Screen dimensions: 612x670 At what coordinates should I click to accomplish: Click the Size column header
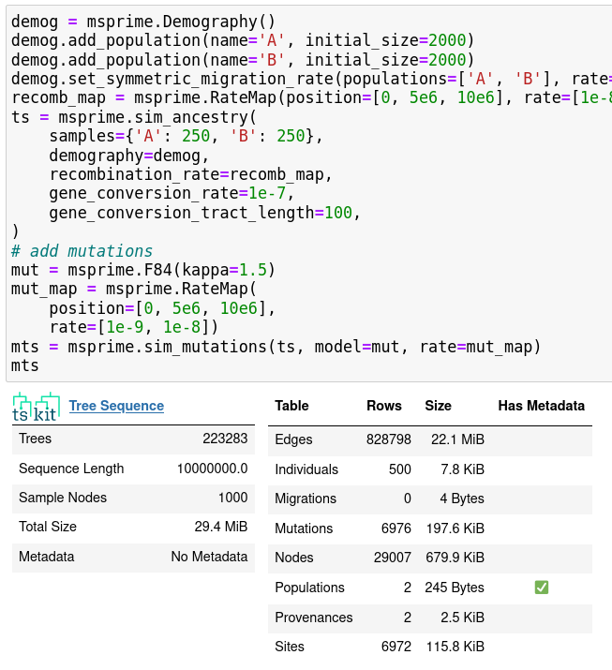[x=438, y=406]
